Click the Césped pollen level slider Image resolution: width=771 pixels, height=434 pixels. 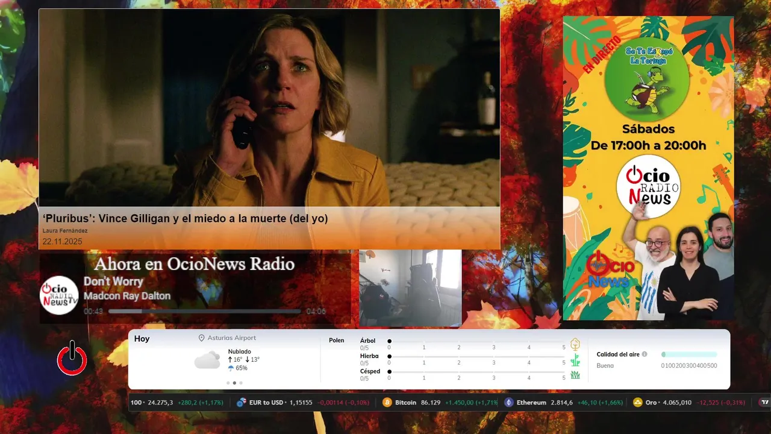coord(476,371)
